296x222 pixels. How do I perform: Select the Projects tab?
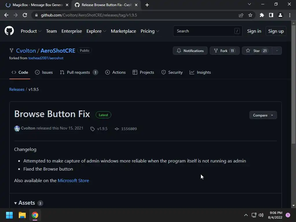pos(143,72)
